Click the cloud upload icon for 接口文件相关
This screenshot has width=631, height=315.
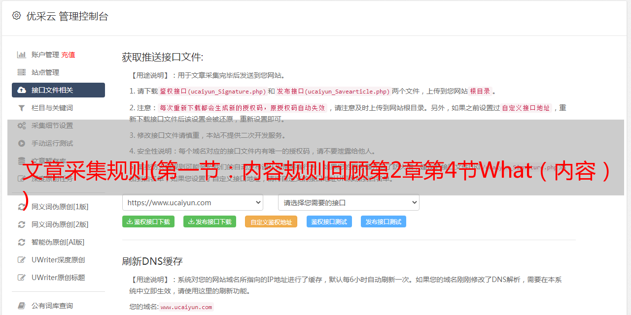(22, 90)
